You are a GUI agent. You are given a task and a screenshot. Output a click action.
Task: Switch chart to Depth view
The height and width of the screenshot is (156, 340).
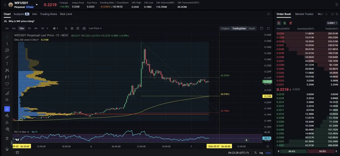(252, 28)
